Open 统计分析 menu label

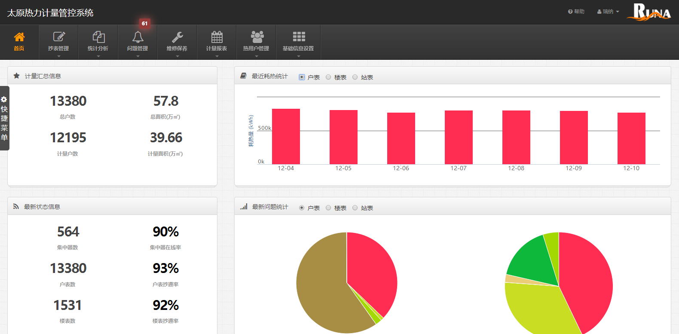click(x=98, y=49)
